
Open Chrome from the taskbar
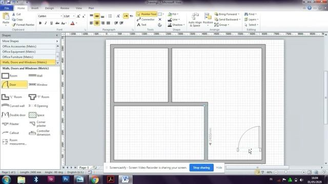point(95,179)
